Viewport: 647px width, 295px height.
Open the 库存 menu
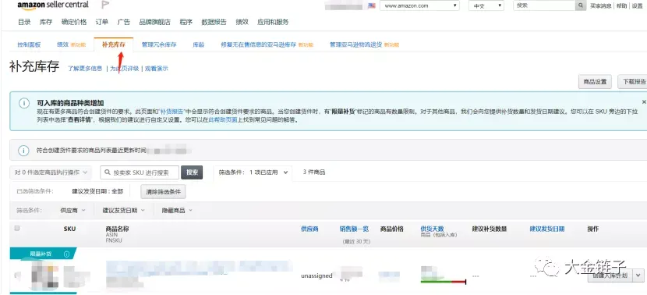(x=46, y=23)
